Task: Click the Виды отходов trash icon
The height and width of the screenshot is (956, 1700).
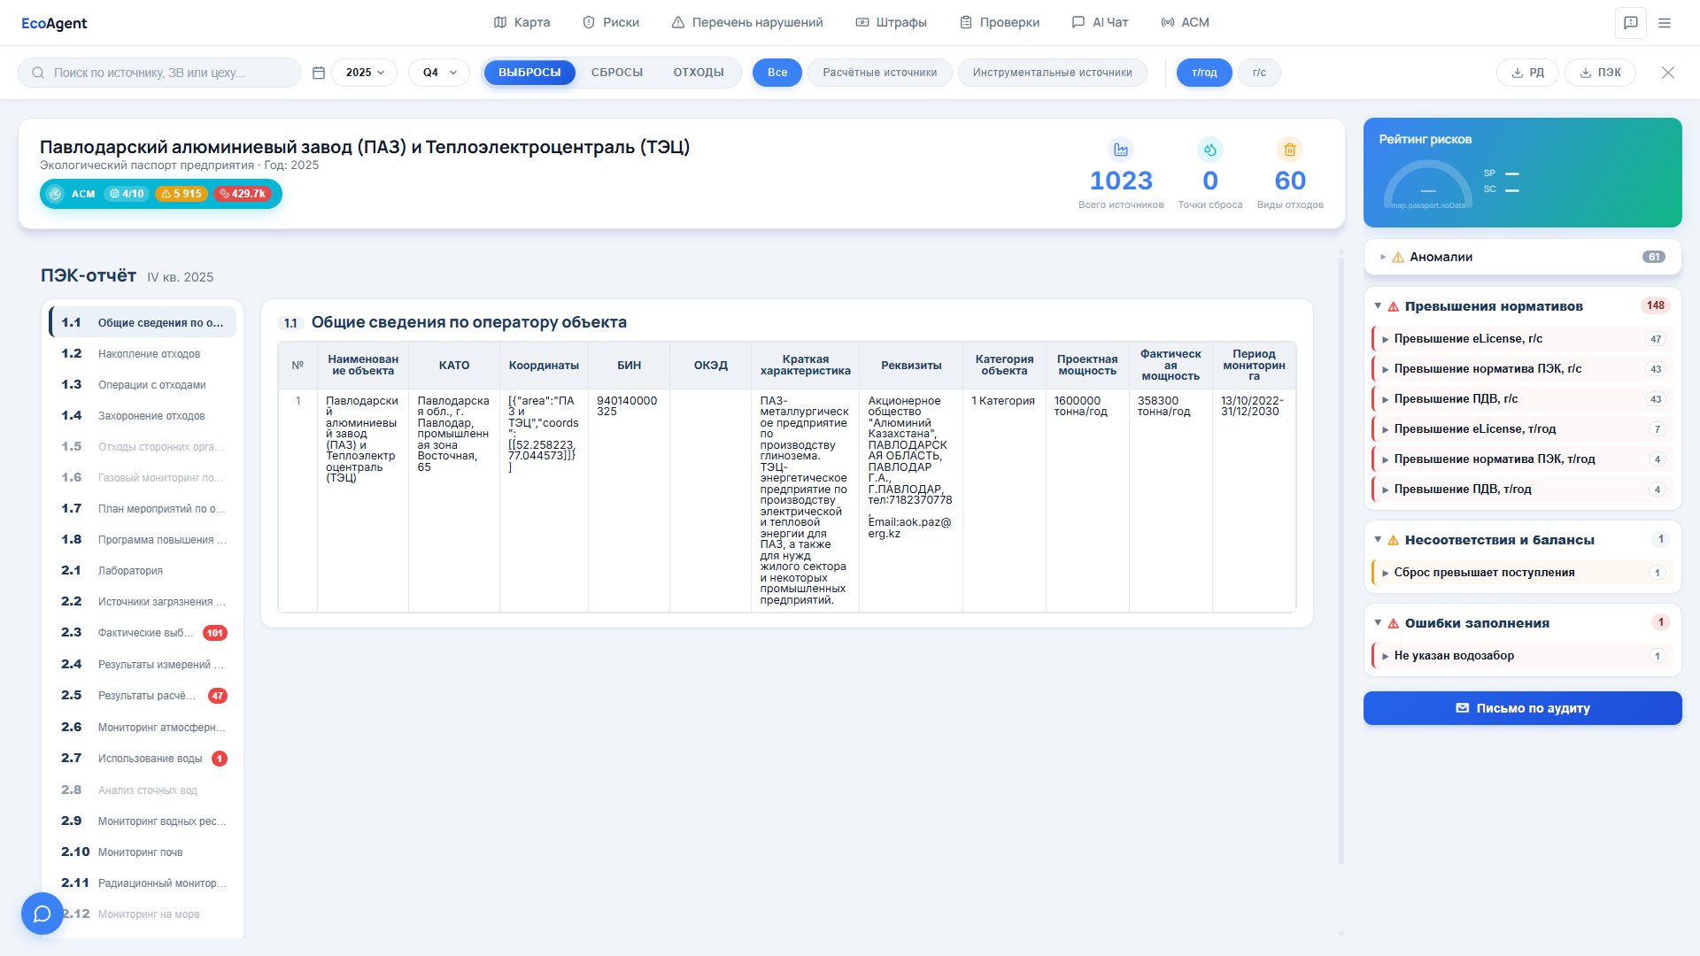Action: coord(1290,150)
